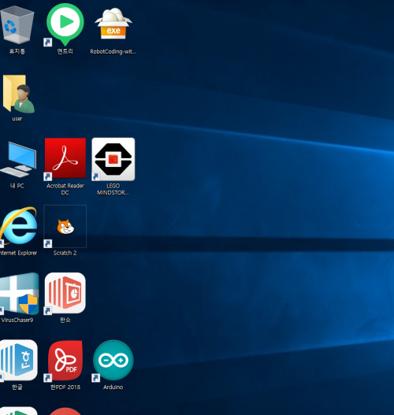Click the 'Scratch 2' label text
This screenshot has width=394, height=415.
coord(65,253)
